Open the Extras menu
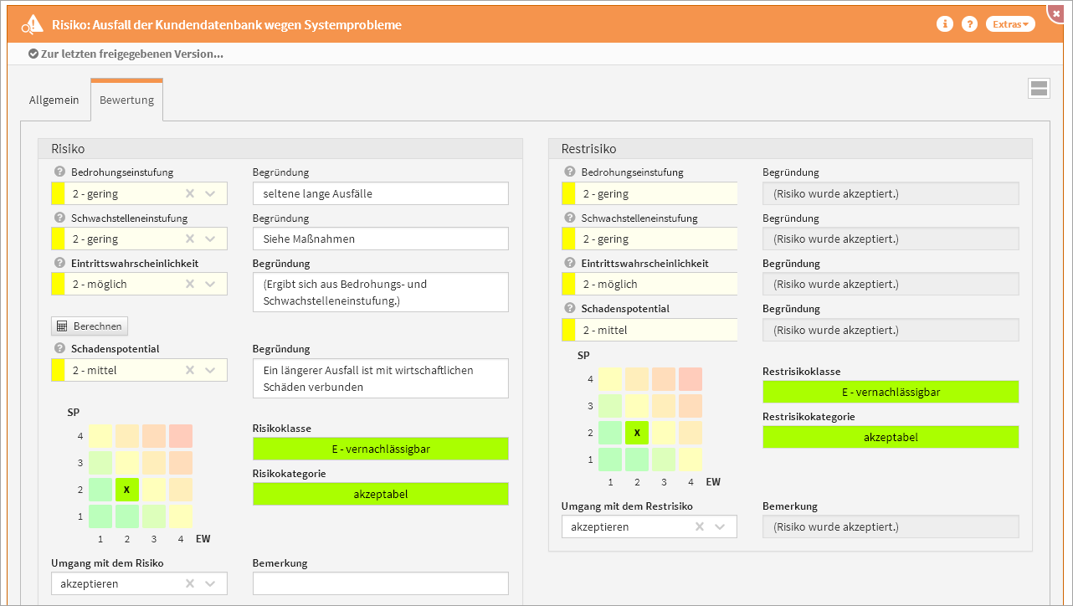This screenshot has height=606, width=1073. coord(1010,24)
